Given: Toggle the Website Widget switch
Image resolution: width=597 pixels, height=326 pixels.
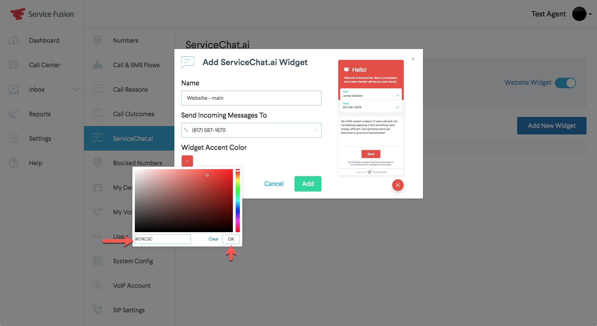Looking at the screenshot, I should [x=565, y=83].
